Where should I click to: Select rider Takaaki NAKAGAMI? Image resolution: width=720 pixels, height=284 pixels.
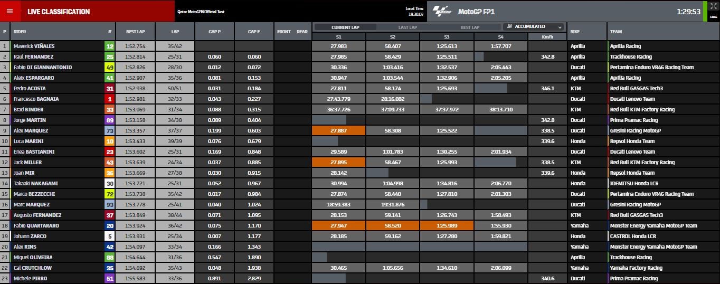35,183
